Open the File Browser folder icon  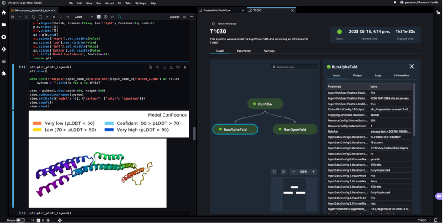pos(3,25)
